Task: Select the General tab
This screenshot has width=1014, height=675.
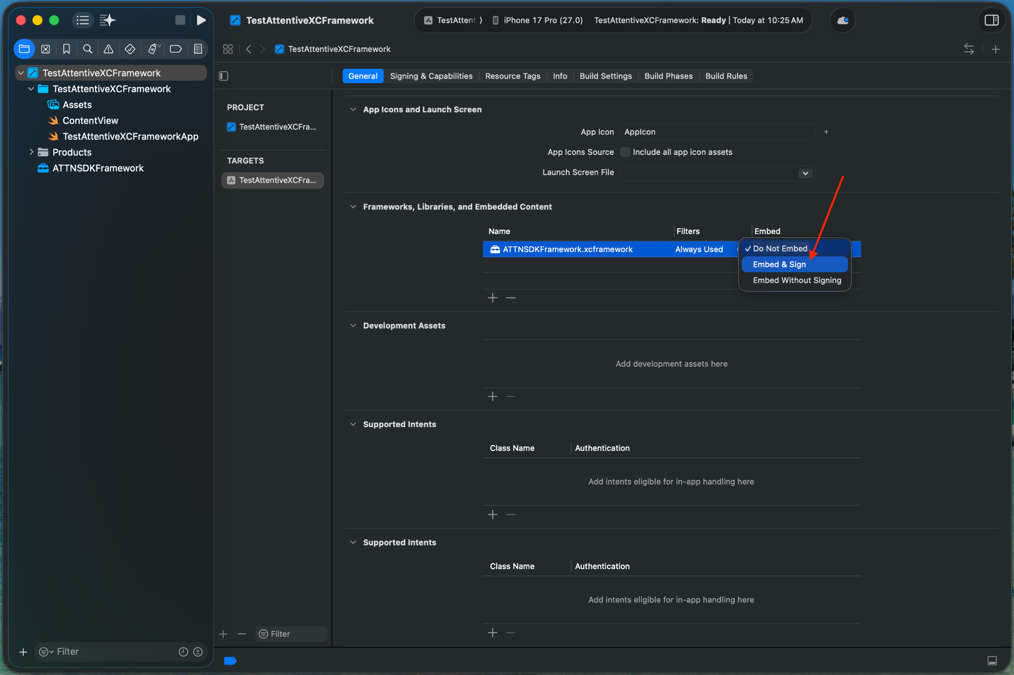Action: click(362, 76)
